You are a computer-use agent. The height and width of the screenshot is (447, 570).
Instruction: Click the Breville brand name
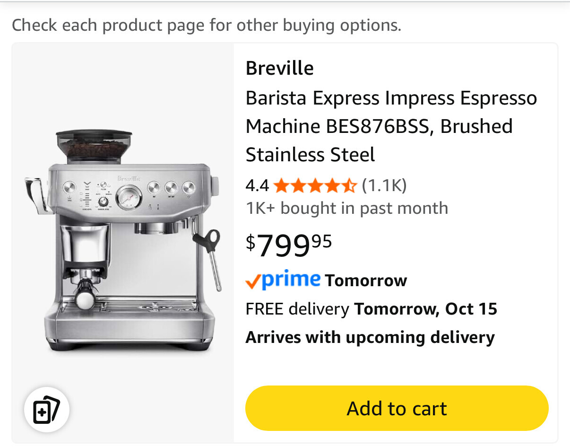tap(279, 69)
